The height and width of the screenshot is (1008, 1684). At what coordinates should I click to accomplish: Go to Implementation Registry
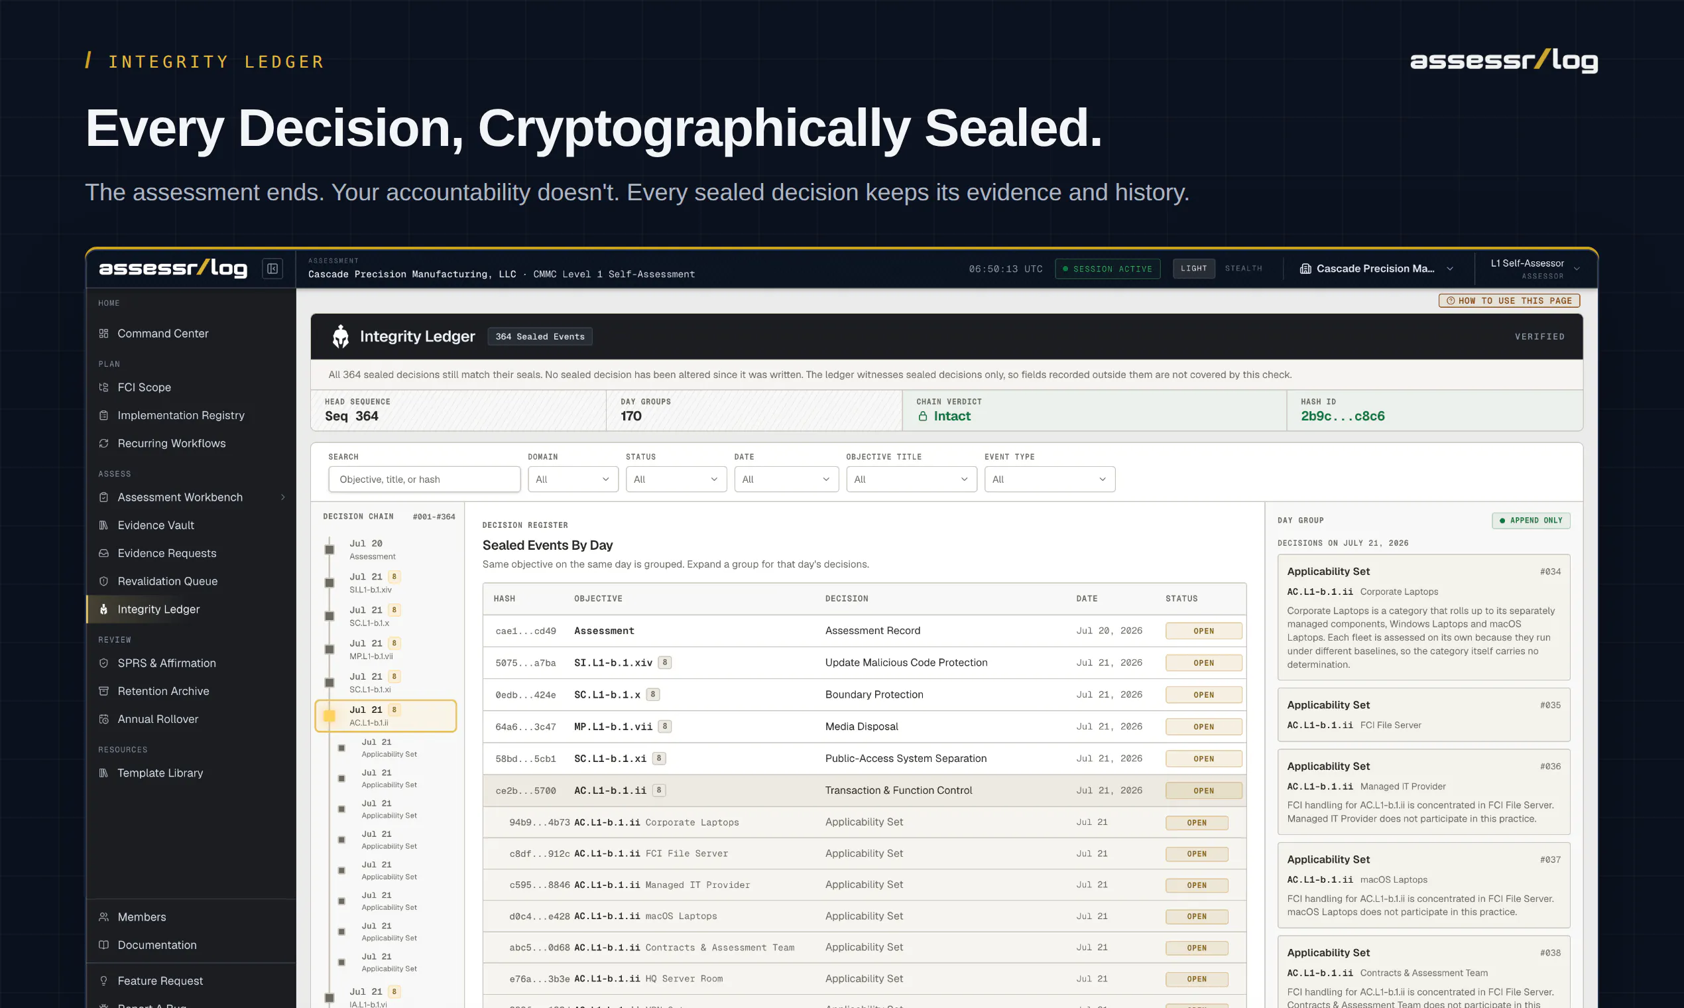click(x=180, y=415)
